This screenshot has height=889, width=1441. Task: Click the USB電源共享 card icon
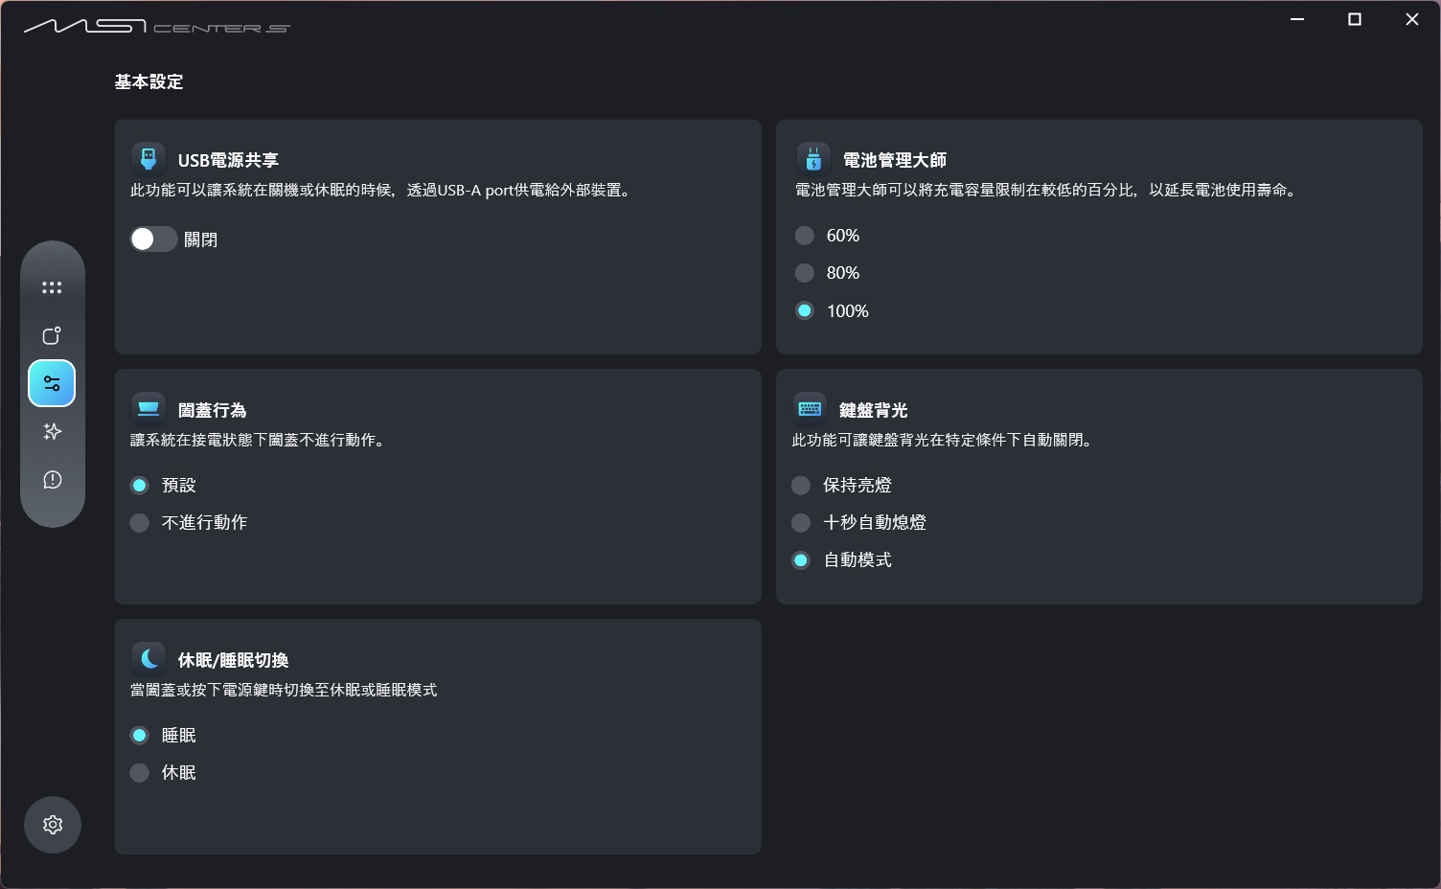[148, 157]
